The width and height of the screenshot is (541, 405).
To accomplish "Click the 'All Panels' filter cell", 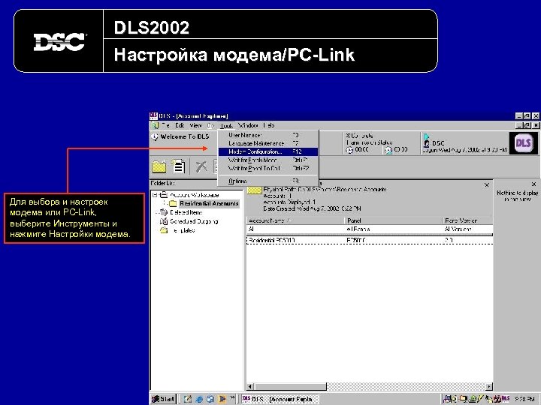I will pyautogui.click(x=393, y=229).
